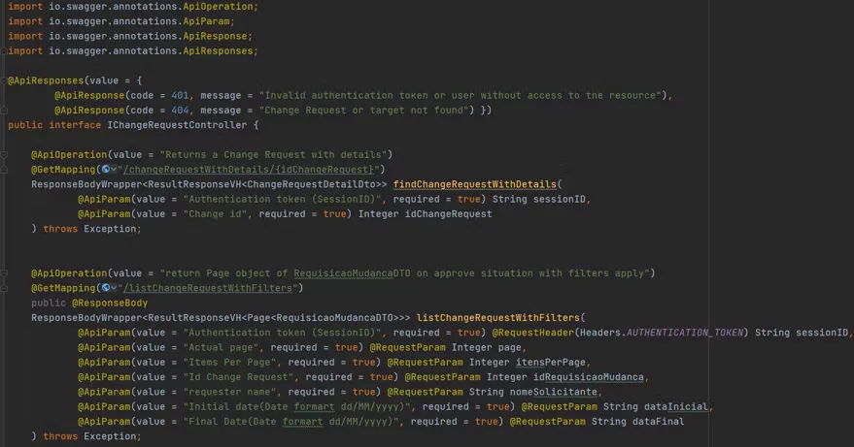The width and height of the screenshot is (854, 447).
Task: Follow the /listChangeRequestWithFilters URL link
Action: click(x=210, y=288)
